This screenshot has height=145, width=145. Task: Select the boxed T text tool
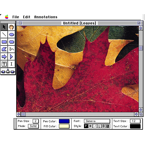(x=4, y=64)
